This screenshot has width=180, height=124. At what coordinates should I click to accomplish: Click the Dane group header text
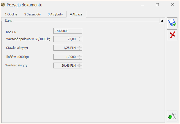click(x=9, y=21)
